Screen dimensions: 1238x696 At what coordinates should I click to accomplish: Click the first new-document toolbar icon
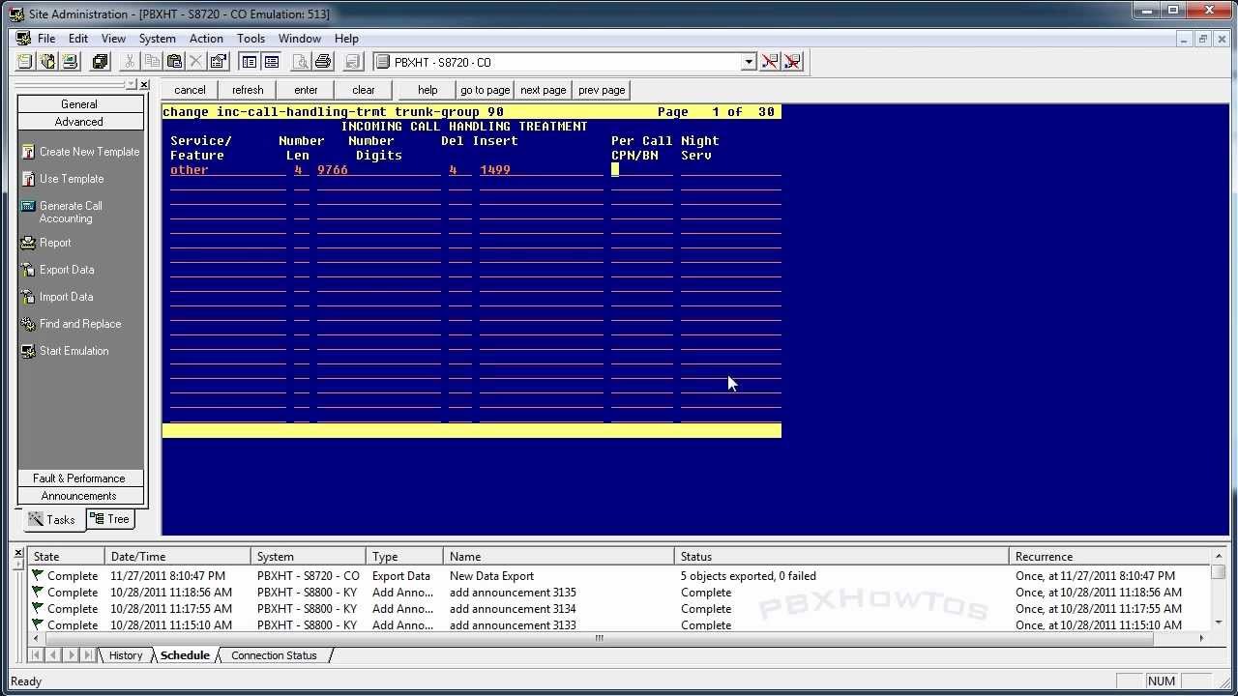(25, 62)
